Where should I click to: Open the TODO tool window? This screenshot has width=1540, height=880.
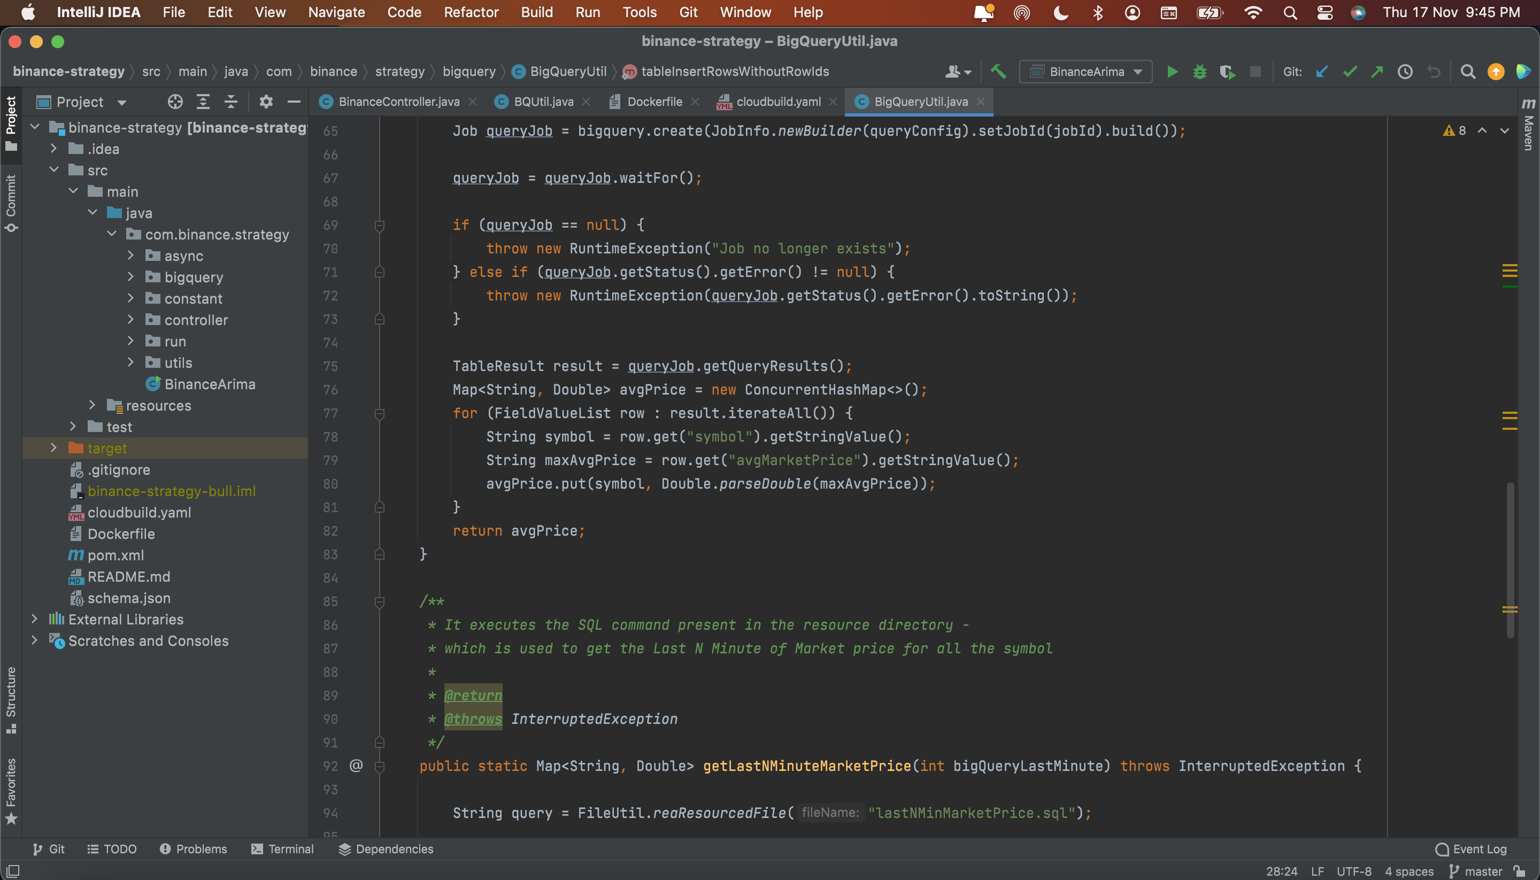pos(112,849)
